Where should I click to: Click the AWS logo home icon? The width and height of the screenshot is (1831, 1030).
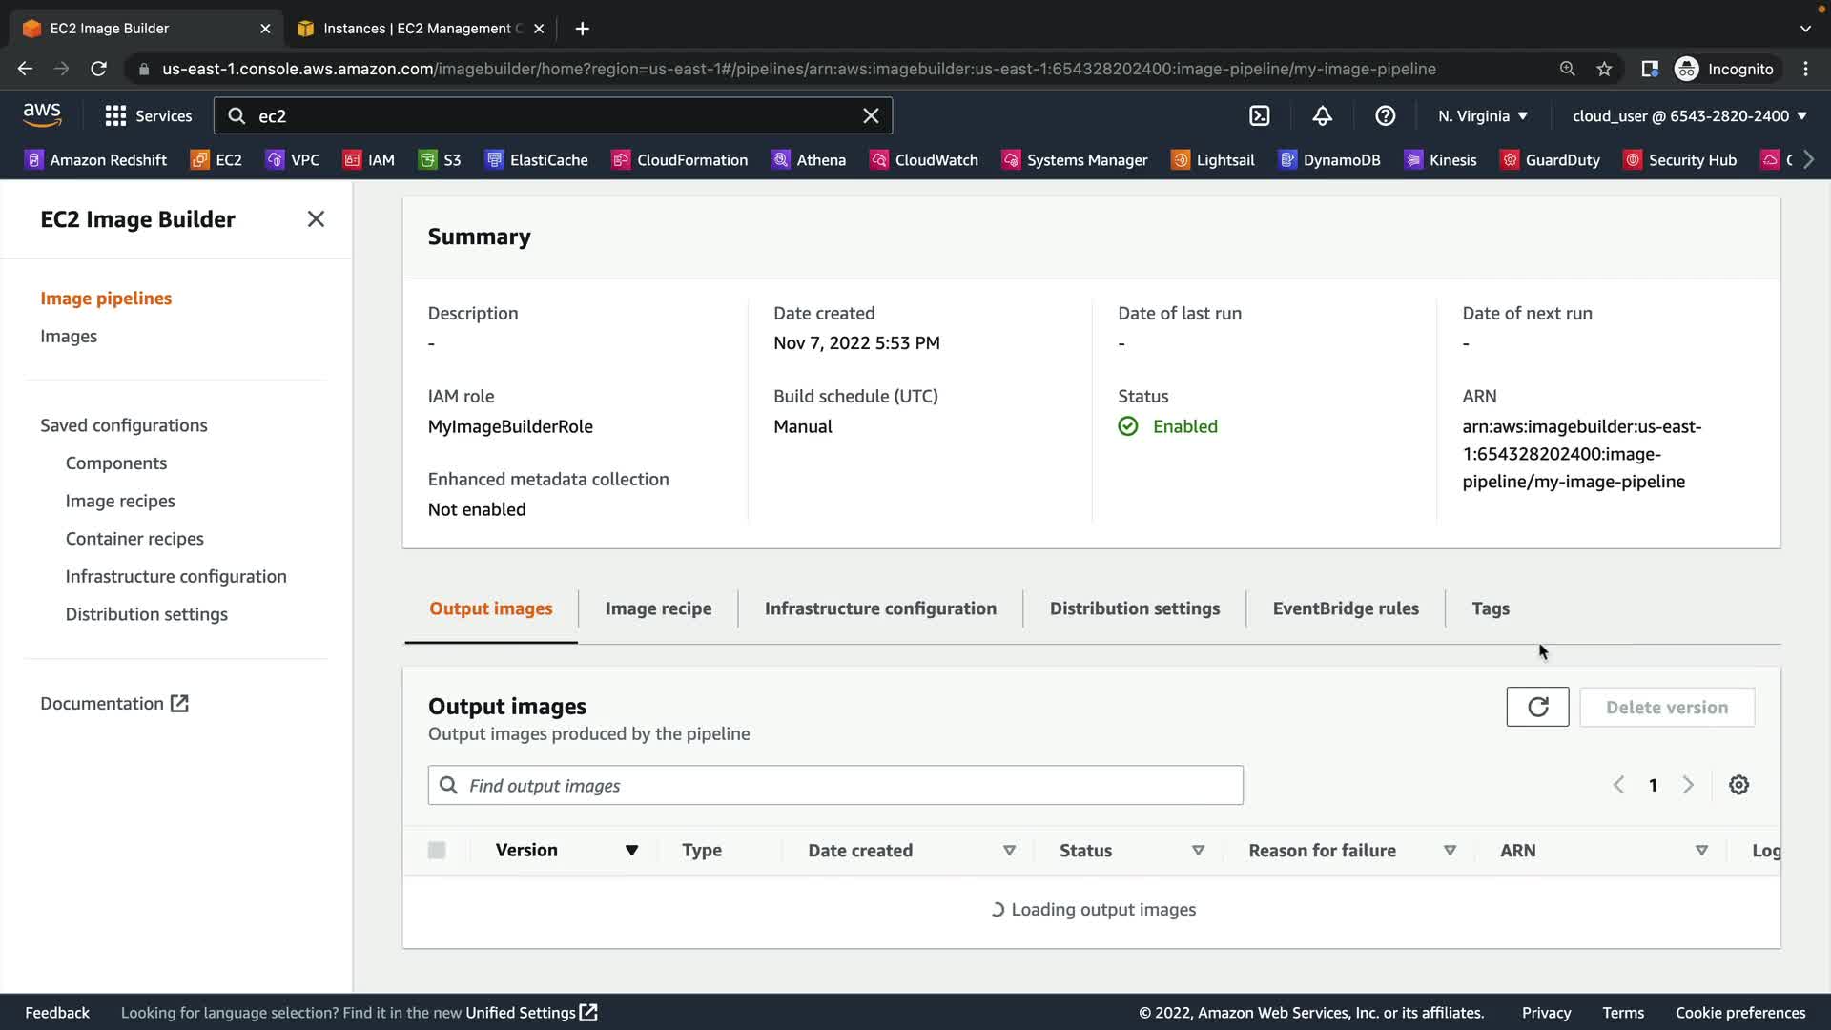[x=42, y=115]
